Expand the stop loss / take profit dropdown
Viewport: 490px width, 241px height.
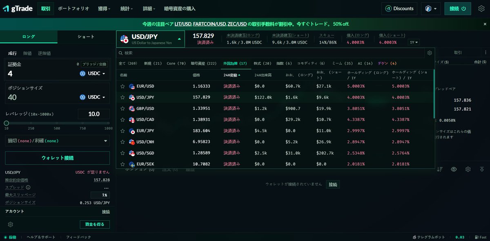(57, 140)
